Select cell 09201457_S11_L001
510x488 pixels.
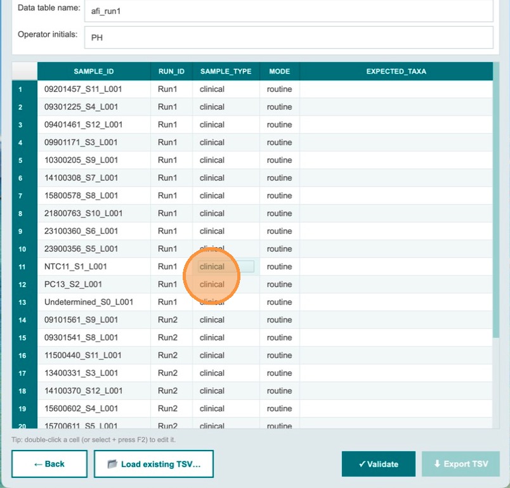94,89
